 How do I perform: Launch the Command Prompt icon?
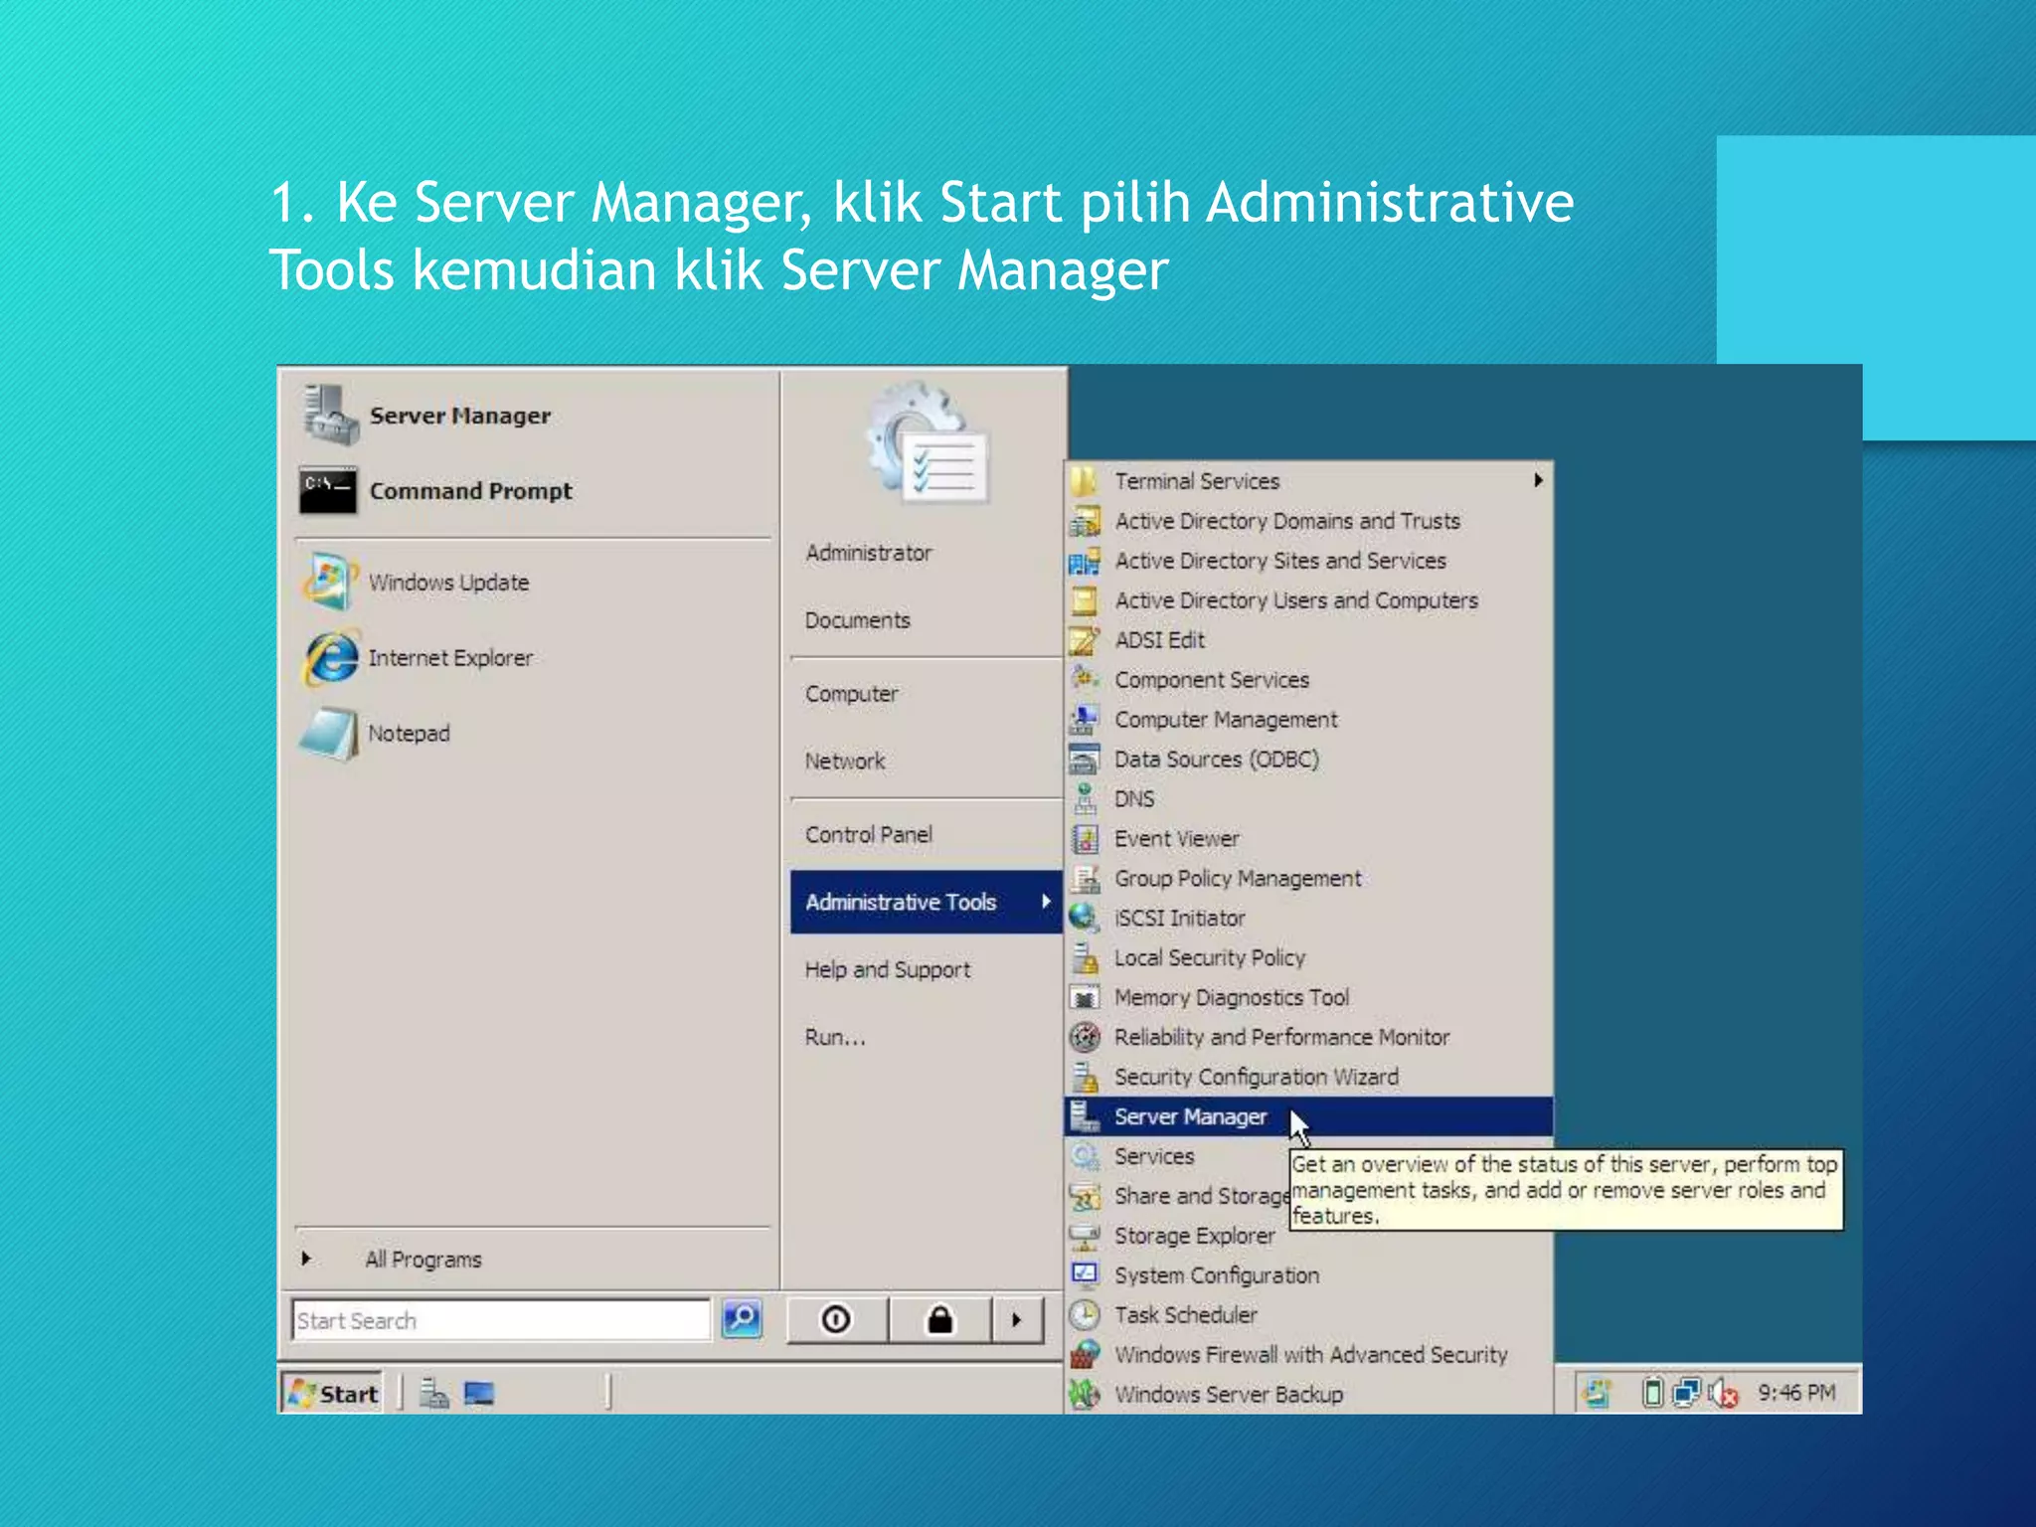pos(328,491)
